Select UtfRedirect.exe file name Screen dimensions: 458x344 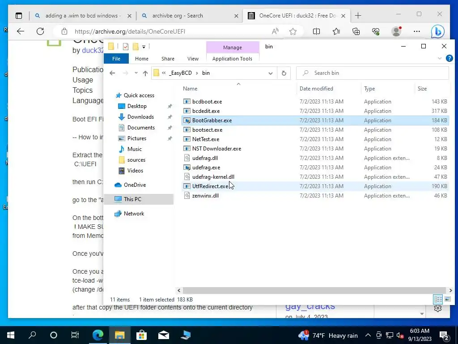click(x=210, y=186)
